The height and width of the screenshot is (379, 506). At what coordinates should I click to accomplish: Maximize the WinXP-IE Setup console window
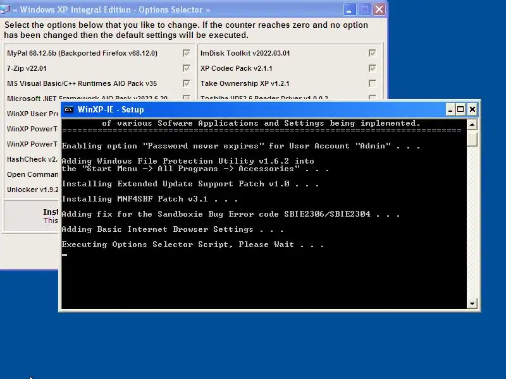(x=461, y=109)
